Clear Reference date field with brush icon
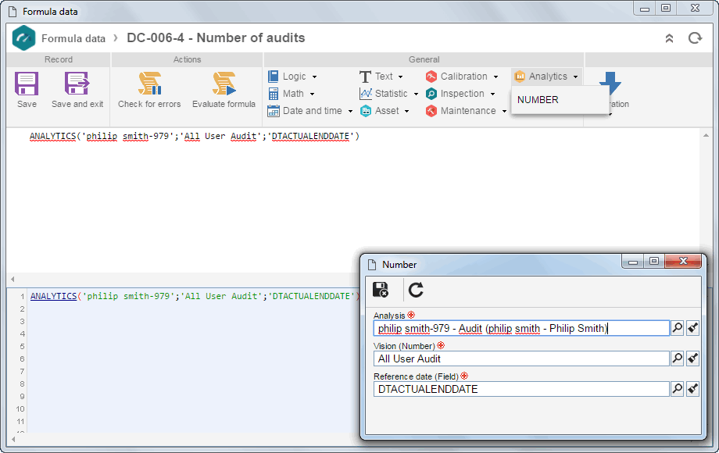The width and height of the screenshot is (719, 453). 693,389
